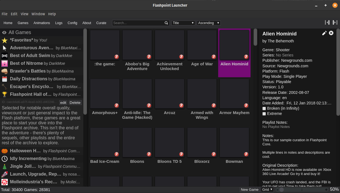Click the game grid vertical scrollbar
Screen dimensions: 340x193
pos(255,37)
